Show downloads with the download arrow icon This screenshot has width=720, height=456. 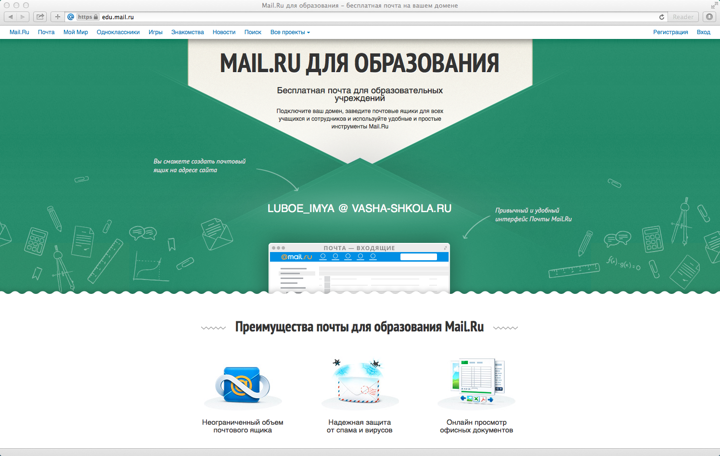[709, 17]
